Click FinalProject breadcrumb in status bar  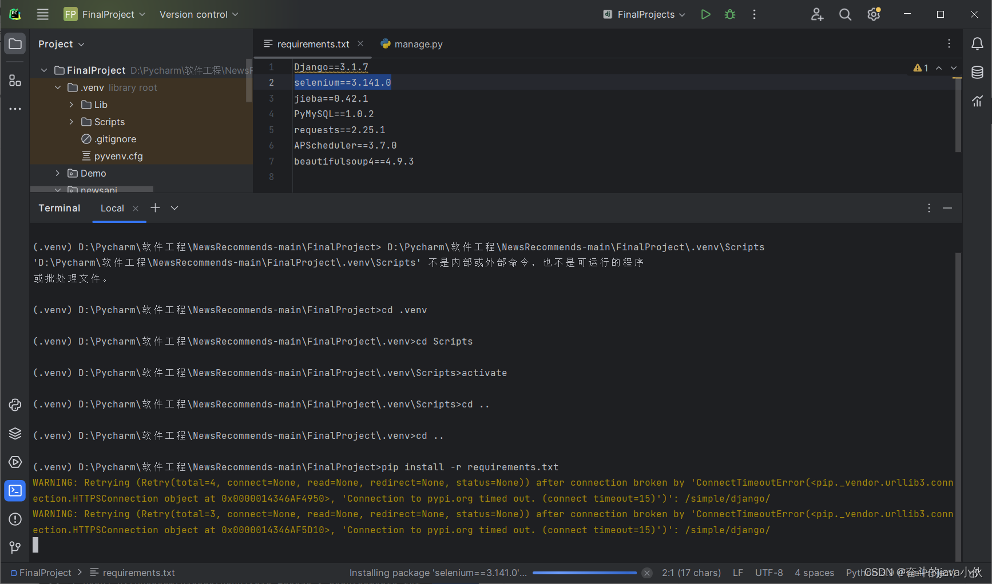coord(41,573)
